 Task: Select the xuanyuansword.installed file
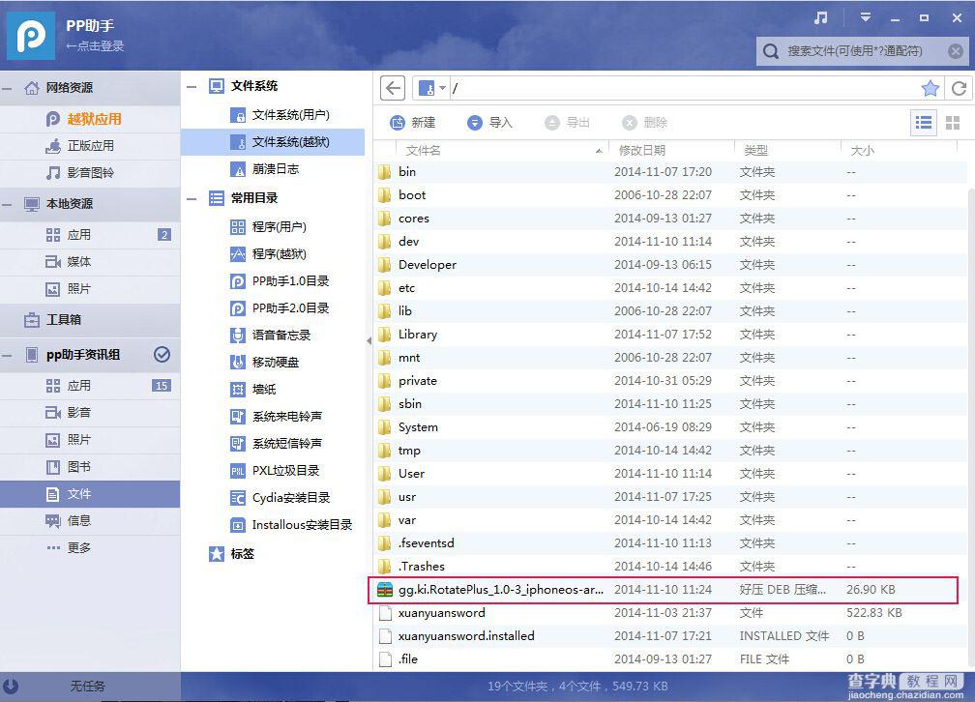pos(670,636)
